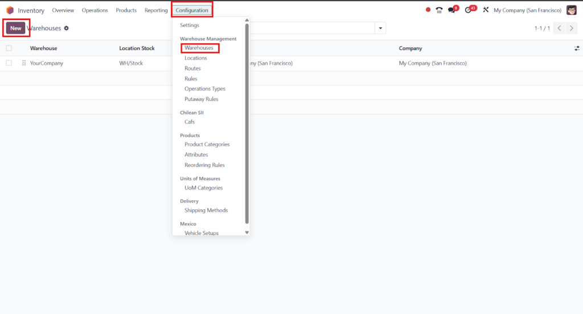Click the dropdown menu scrollbar thumb
Image resolution: width=583 pixels, height=314 pixels.
point(247,124)
